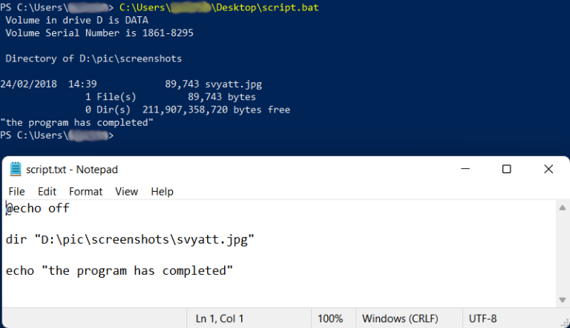Place cursor in the "@echo off" line

38,209
